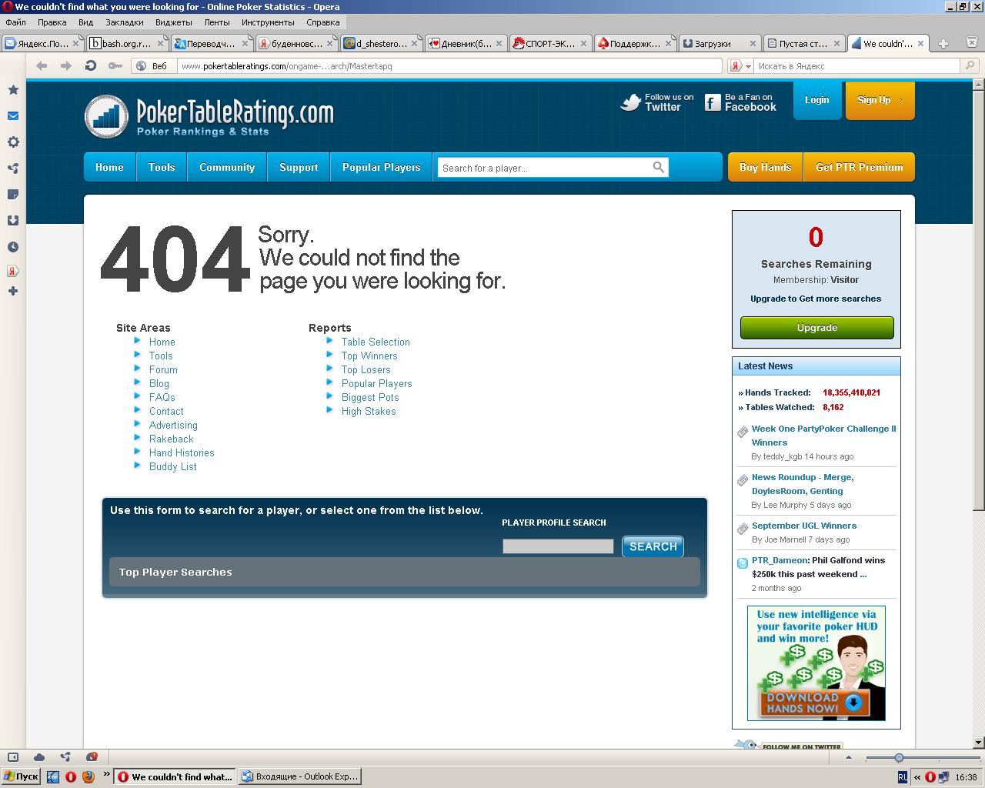Image resolution: width=985 pixels, height=788 pixels.
Task: Open the Downloads panel in sidebar
Action: coord(13,221)
